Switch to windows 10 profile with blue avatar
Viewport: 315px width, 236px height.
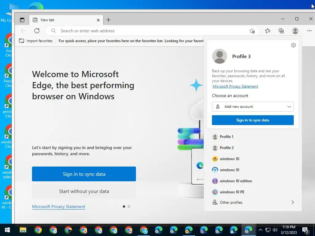[x=253, y=170]
